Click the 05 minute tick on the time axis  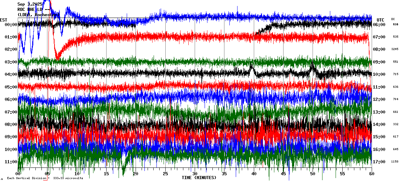[x=47, y=174]
